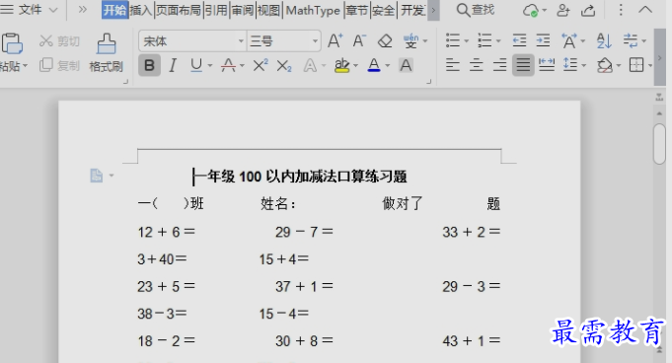Click the line spacing icon
This screenshot has height=363, width=672.
point(570,65)
